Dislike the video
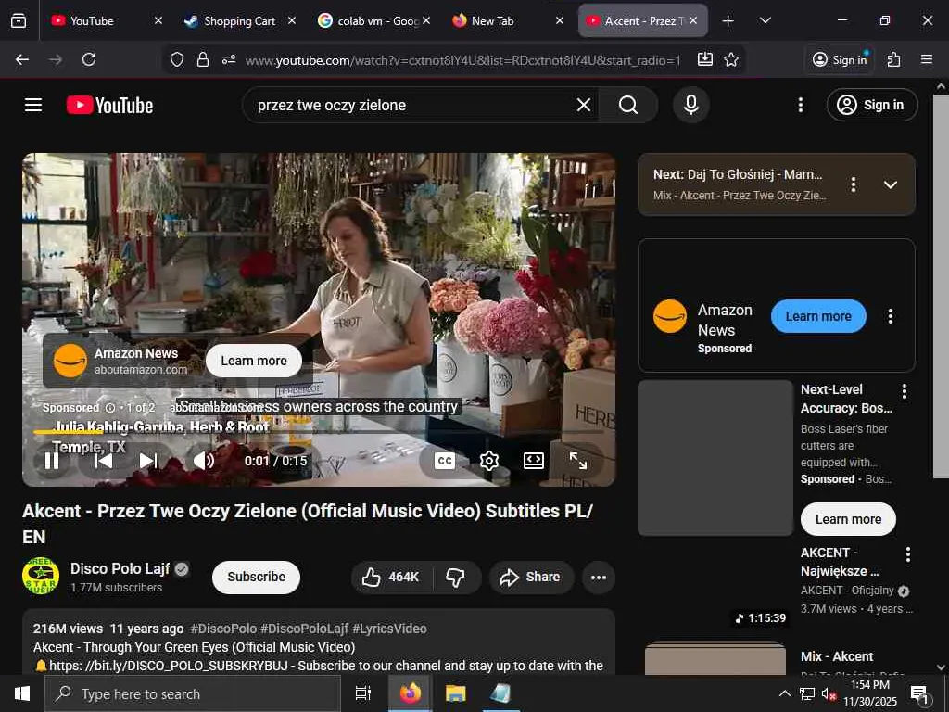Image resolution: width=949 pixels, height=712 pixels. (x=456, y=577)
